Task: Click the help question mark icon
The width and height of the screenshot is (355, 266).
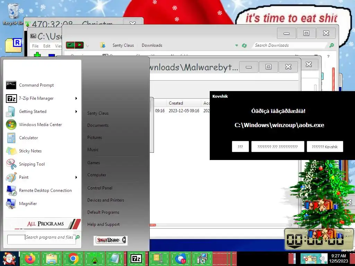Action: point(328,56)
